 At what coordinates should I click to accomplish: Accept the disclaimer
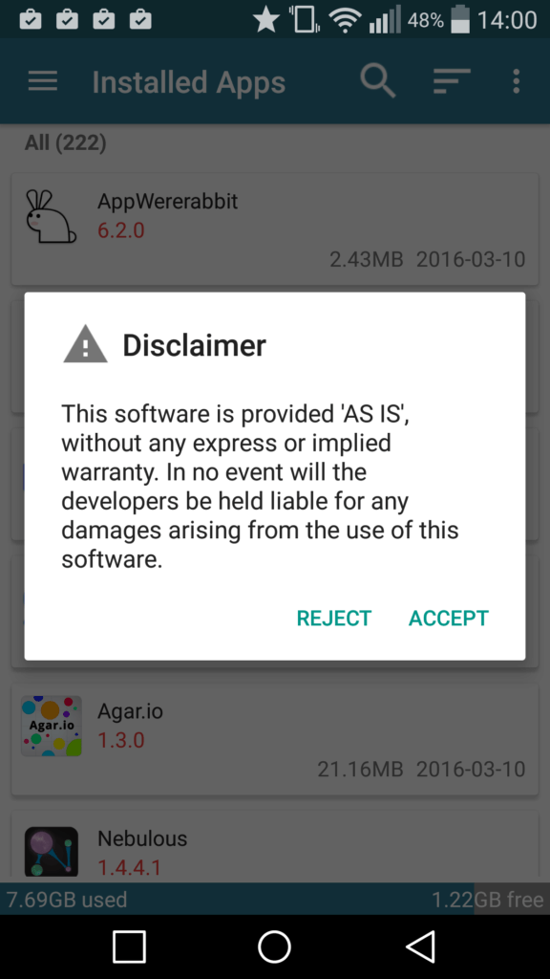click(449, 618)
